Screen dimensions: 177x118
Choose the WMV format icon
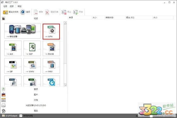tap(32, 66)
